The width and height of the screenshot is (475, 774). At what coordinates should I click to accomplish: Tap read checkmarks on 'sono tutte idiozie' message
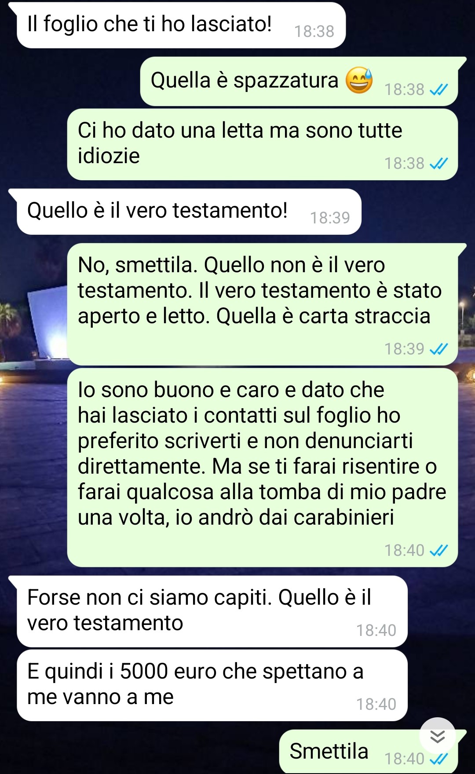coord(438,164)
